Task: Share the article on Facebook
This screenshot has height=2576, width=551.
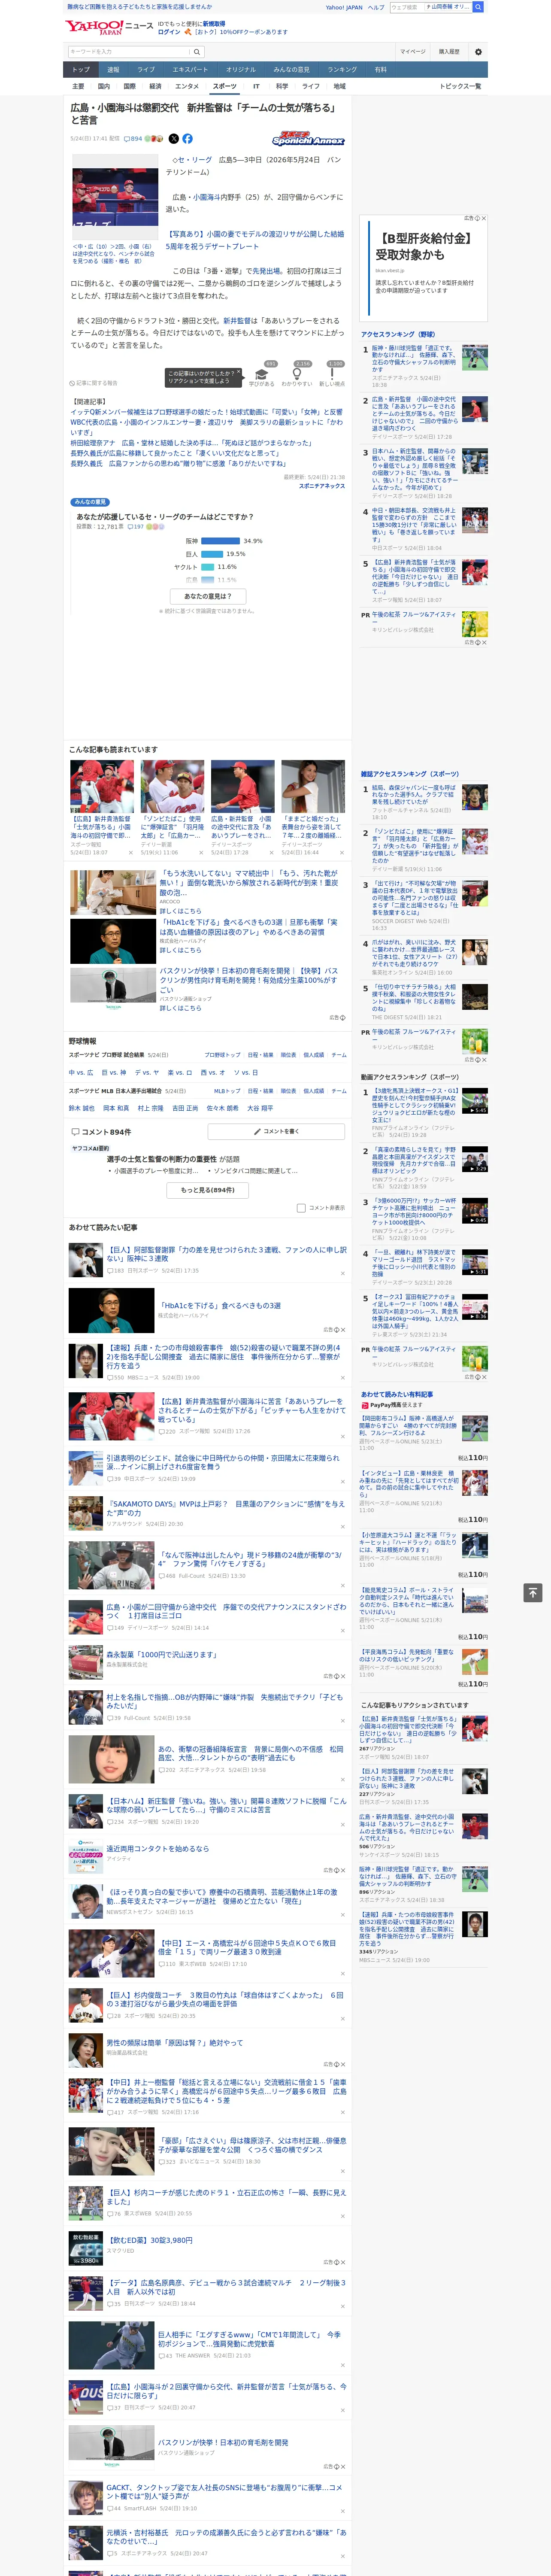Action: click(x=187, y=139)
